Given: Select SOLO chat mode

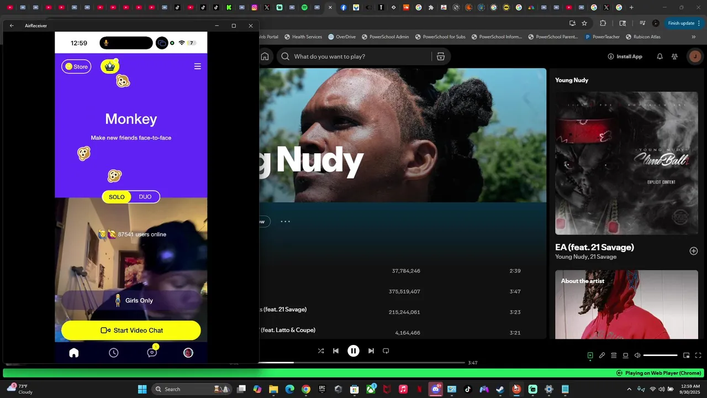Looking at the screenshot, I should 117,197.
